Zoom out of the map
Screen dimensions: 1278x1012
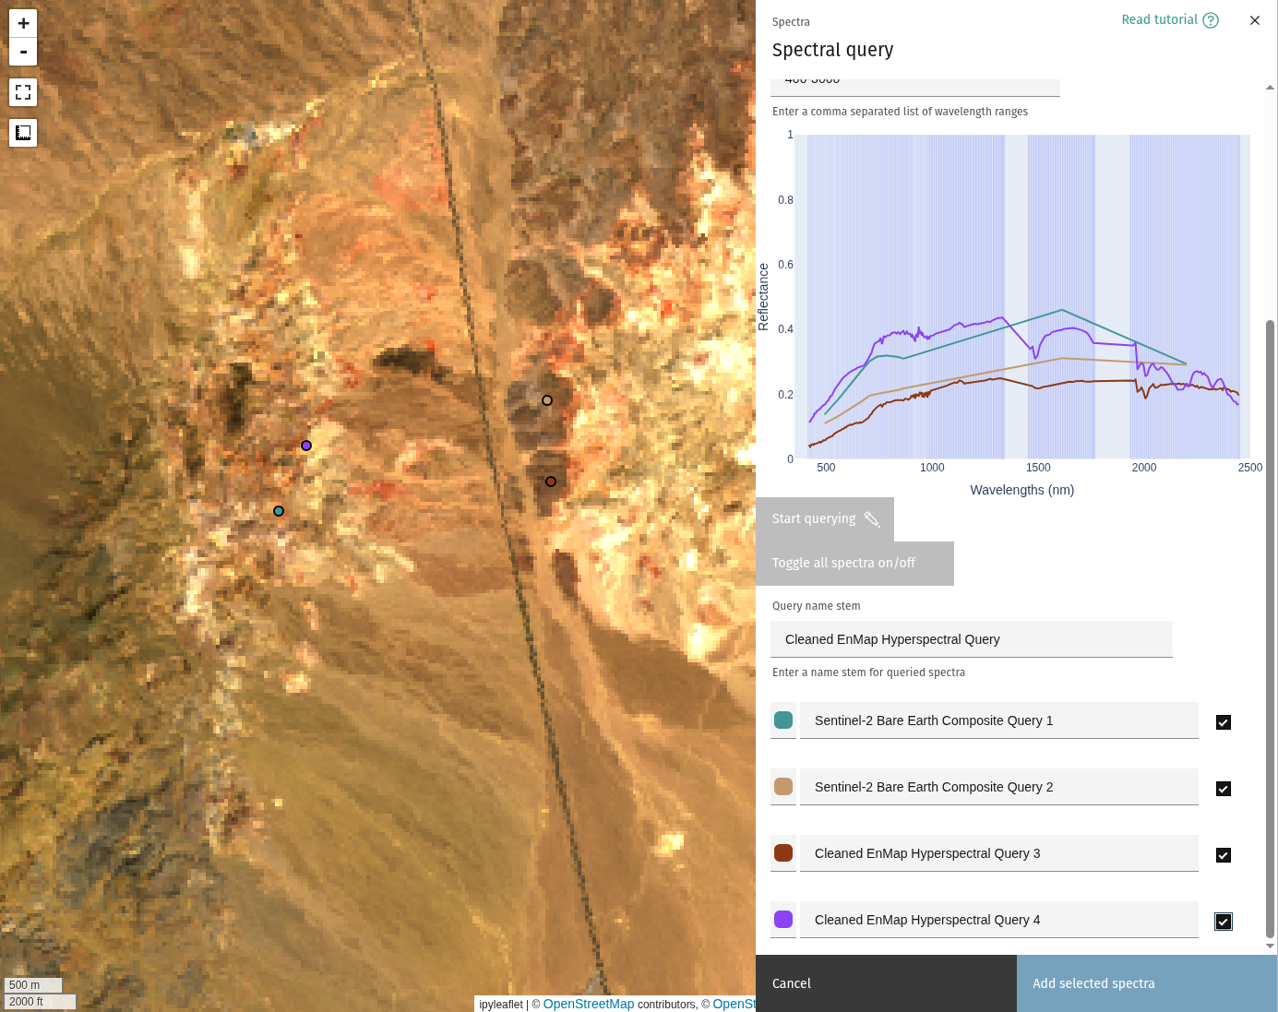(x=23, y=52)
